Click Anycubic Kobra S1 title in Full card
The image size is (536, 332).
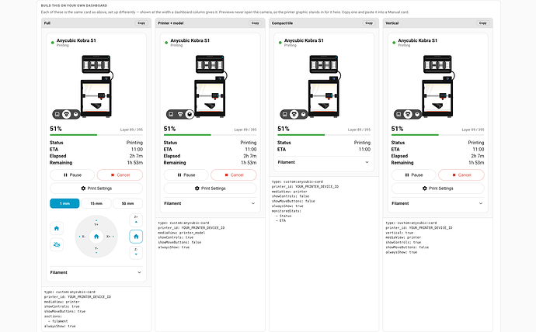(x=76, y=40)
